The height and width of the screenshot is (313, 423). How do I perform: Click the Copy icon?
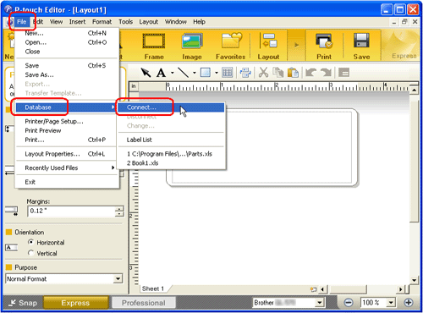(x=278, y=73)
